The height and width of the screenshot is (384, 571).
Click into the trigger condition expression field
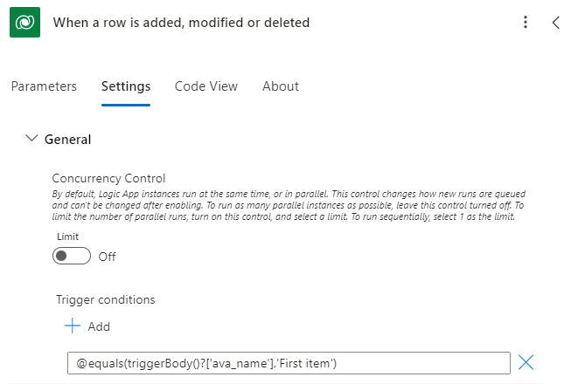(x=289, y=363)
